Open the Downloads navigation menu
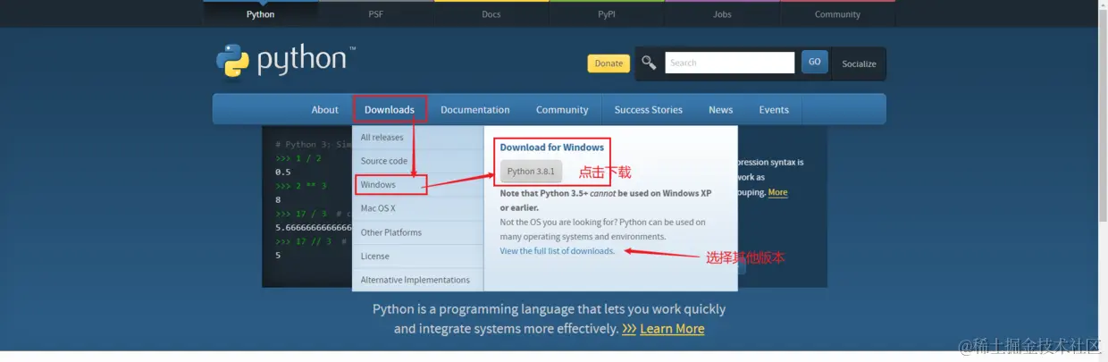Image resolution: width=1108 pixels, height=362 pixels. 390,110
